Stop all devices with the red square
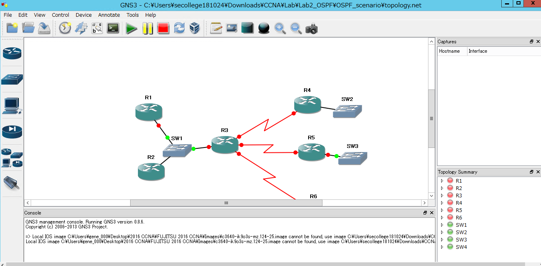The height and width of the screenshot is (266, 541). 163,28
